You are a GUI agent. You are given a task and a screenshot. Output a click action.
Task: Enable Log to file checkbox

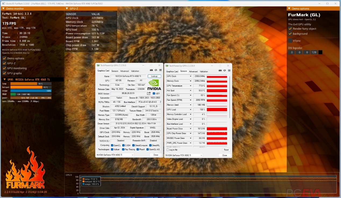point(168,150)
